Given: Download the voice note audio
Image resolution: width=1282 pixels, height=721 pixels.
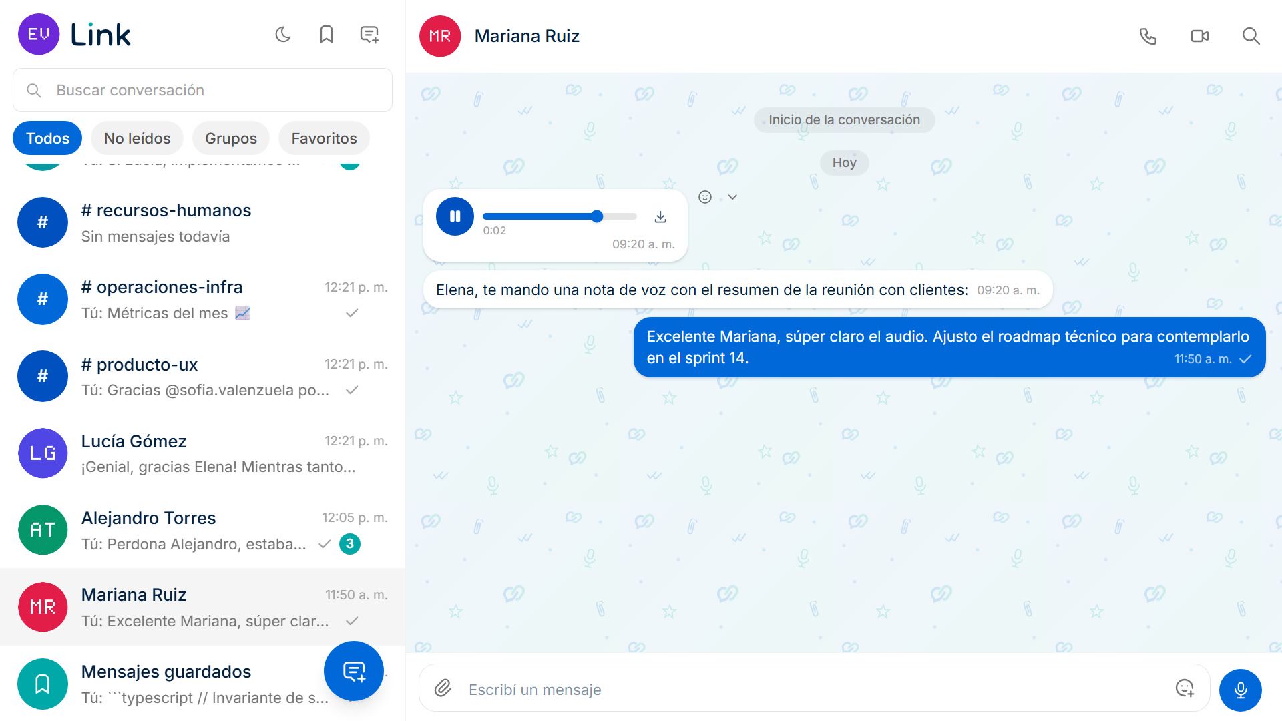Looking at the screenshot, I should 660,217.
